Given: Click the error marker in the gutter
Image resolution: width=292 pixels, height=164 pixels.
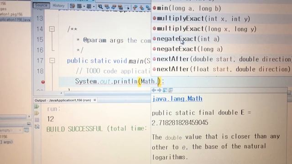Looking at the screenshot, I should [43, 82].
